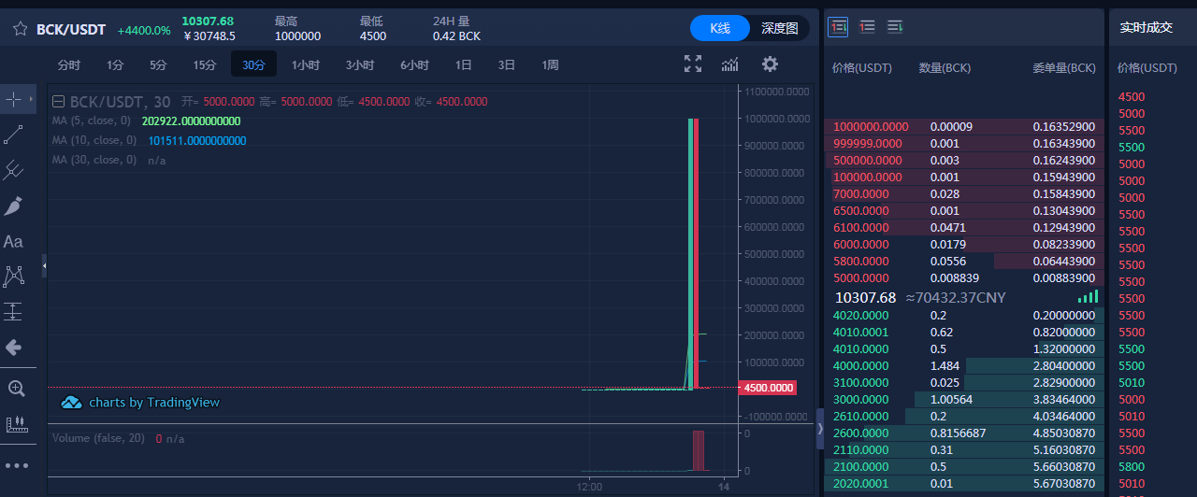Open the more tools ellipsis menu
The image size is (1197, 497).
point(17,464)
